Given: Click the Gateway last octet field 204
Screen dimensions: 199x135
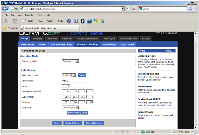Looking at the screenshot, I should [x=90, y=102].
